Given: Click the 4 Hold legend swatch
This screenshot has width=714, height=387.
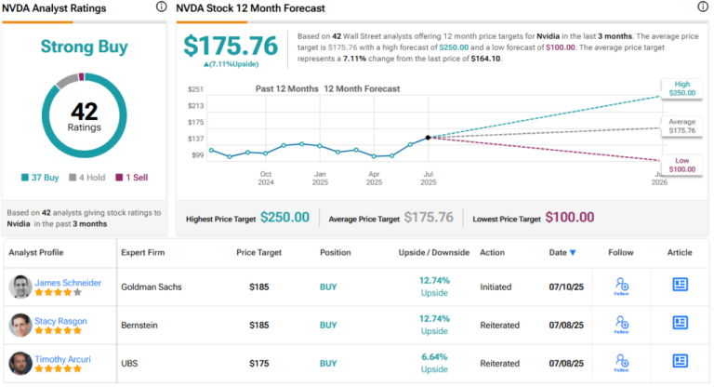Looking at the screenshot, I should coord(73,178).
